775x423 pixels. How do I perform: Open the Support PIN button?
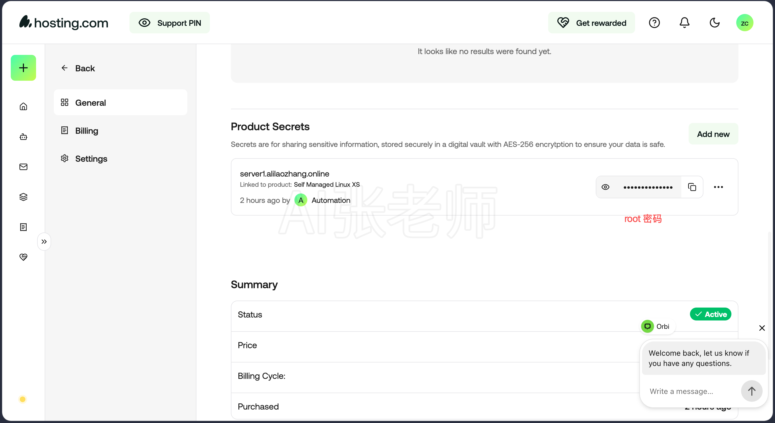point(170,23)
